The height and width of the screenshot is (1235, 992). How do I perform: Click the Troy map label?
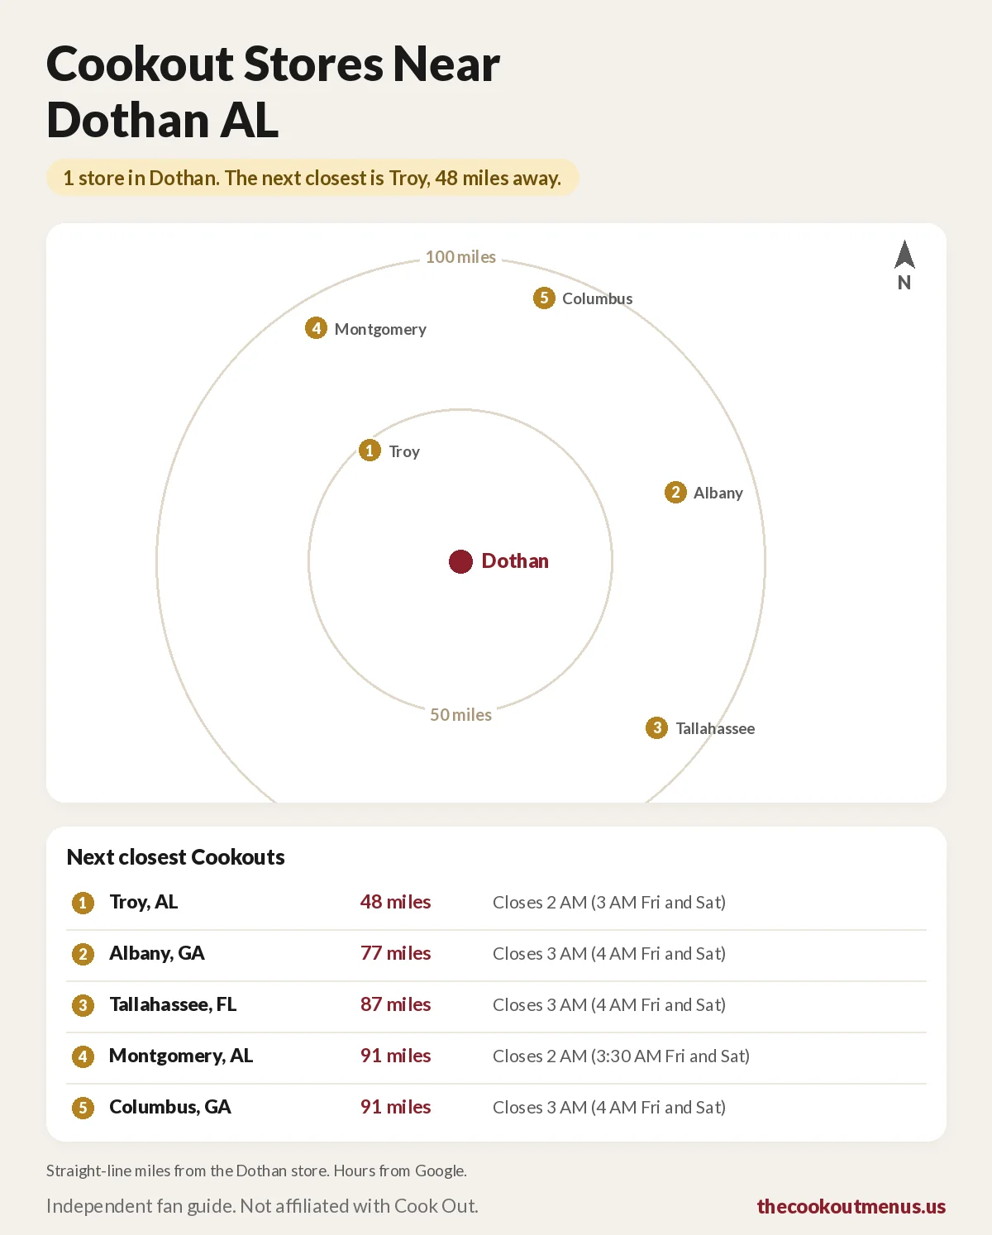pyautogui.click(x=404, y=451)
